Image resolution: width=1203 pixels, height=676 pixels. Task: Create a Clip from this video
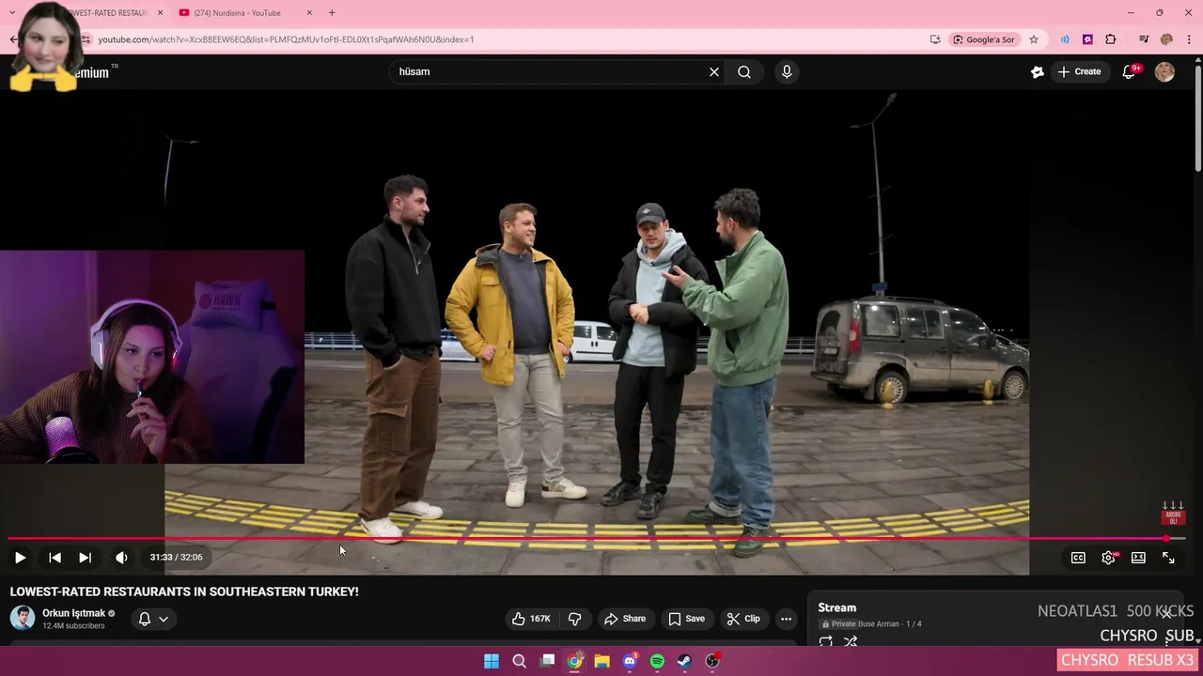tap(743, 619)
